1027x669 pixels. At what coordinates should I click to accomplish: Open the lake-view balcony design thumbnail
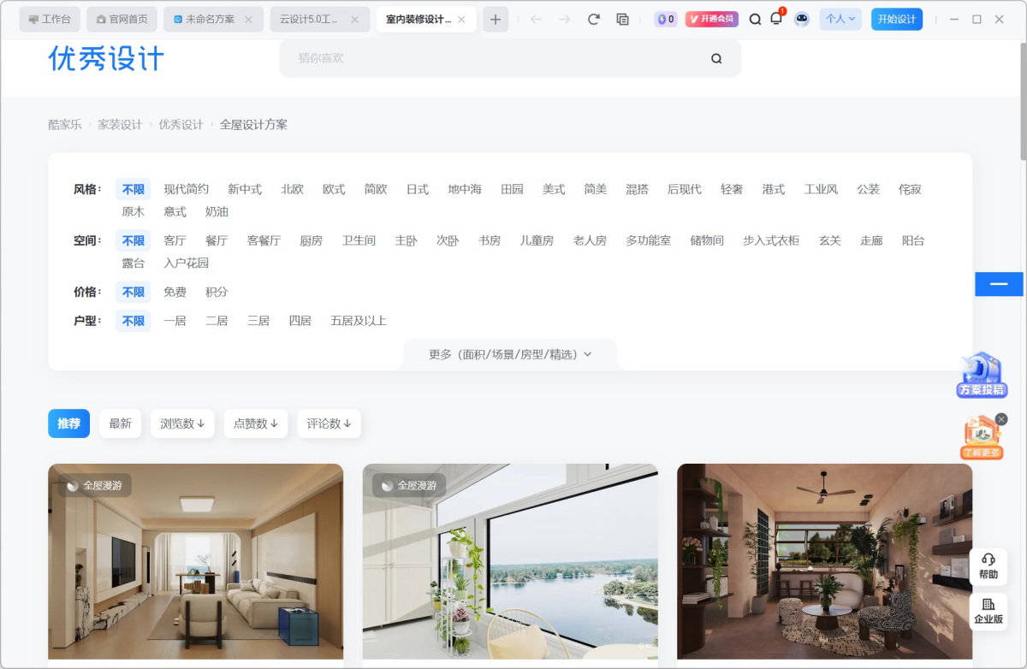[510, 561]
